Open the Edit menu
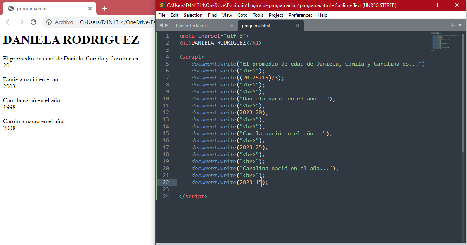The height and width of the screenshot is (245, 467). click(x=175, y=15)
